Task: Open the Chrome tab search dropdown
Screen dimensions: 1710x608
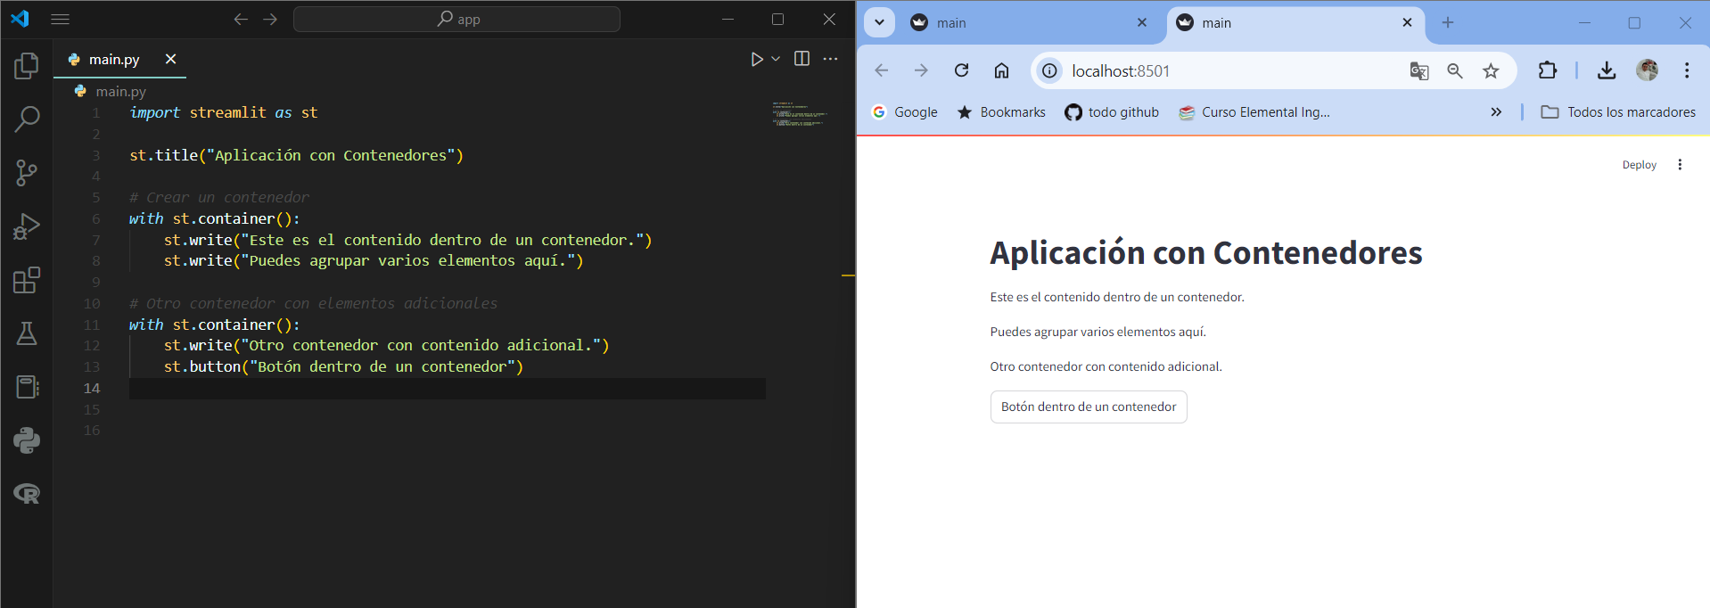Action: click(x=879, y=22)
